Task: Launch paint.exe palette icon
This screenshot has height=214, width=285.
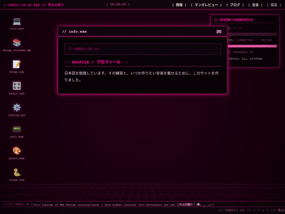Action: pos(17,151)
